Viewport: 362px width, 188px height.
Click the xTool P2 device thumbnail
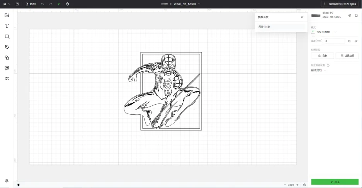pos(316,15)
